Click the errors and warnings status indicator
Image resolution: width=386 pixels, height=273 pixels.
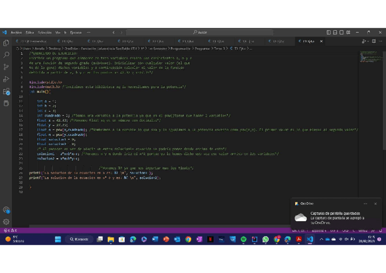click(x=10, y=231)
